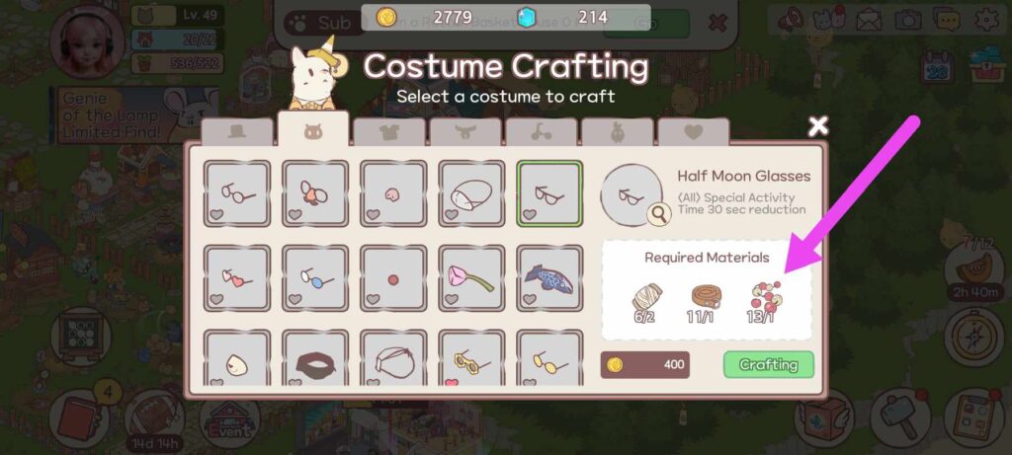
Task: Choose the blue fish costume item
Action: (549, 278)
